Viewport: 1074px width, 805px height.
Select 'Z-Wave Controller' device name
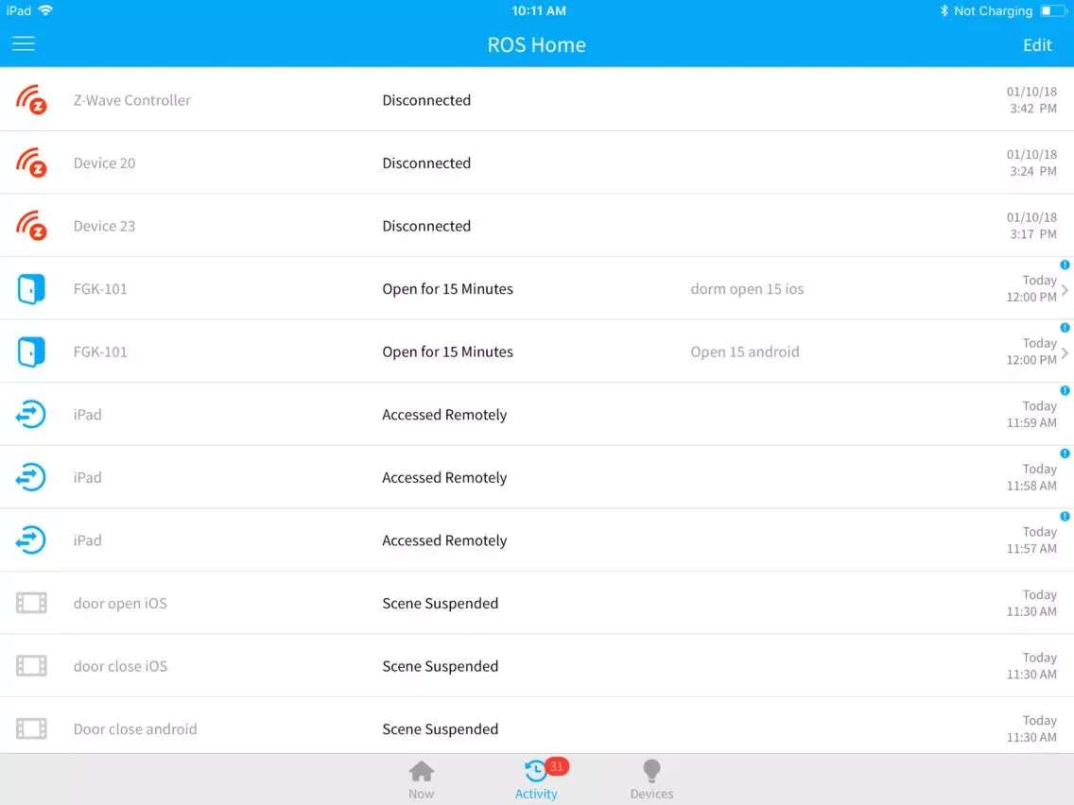(x=132, y=100)
